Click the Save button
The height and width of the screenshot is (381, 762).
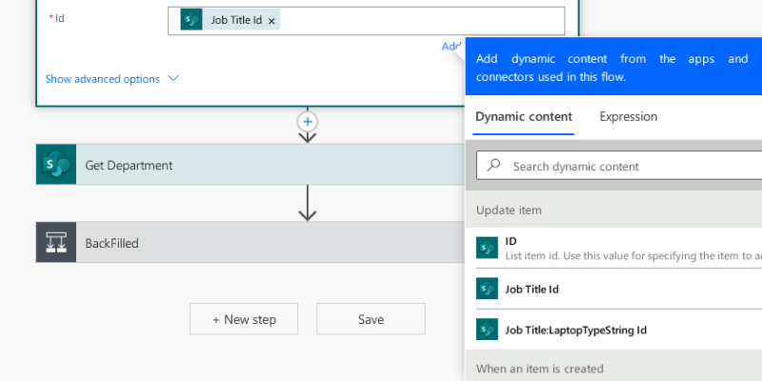(371, 319)
